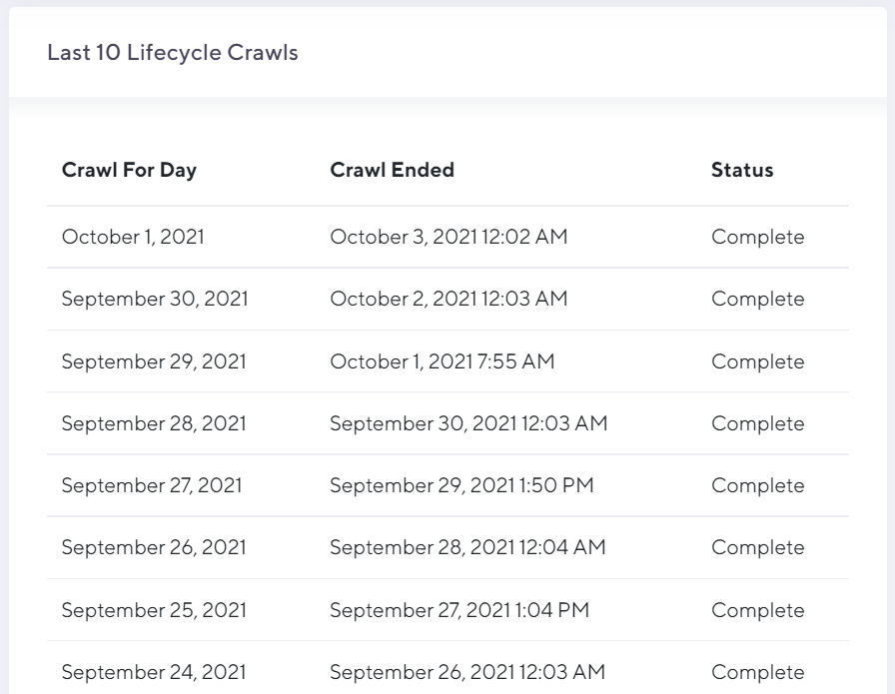Screen dimensions: 895x694
Task: Click September 27, 2021 1:04 PM end time
Action: click(x=459, y=610)
